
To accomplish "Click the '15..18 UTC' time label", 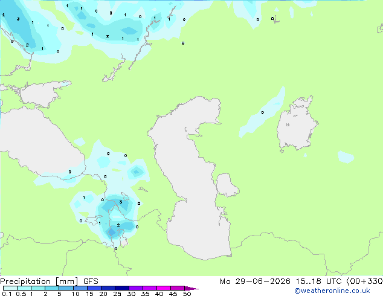I will 318,282.
